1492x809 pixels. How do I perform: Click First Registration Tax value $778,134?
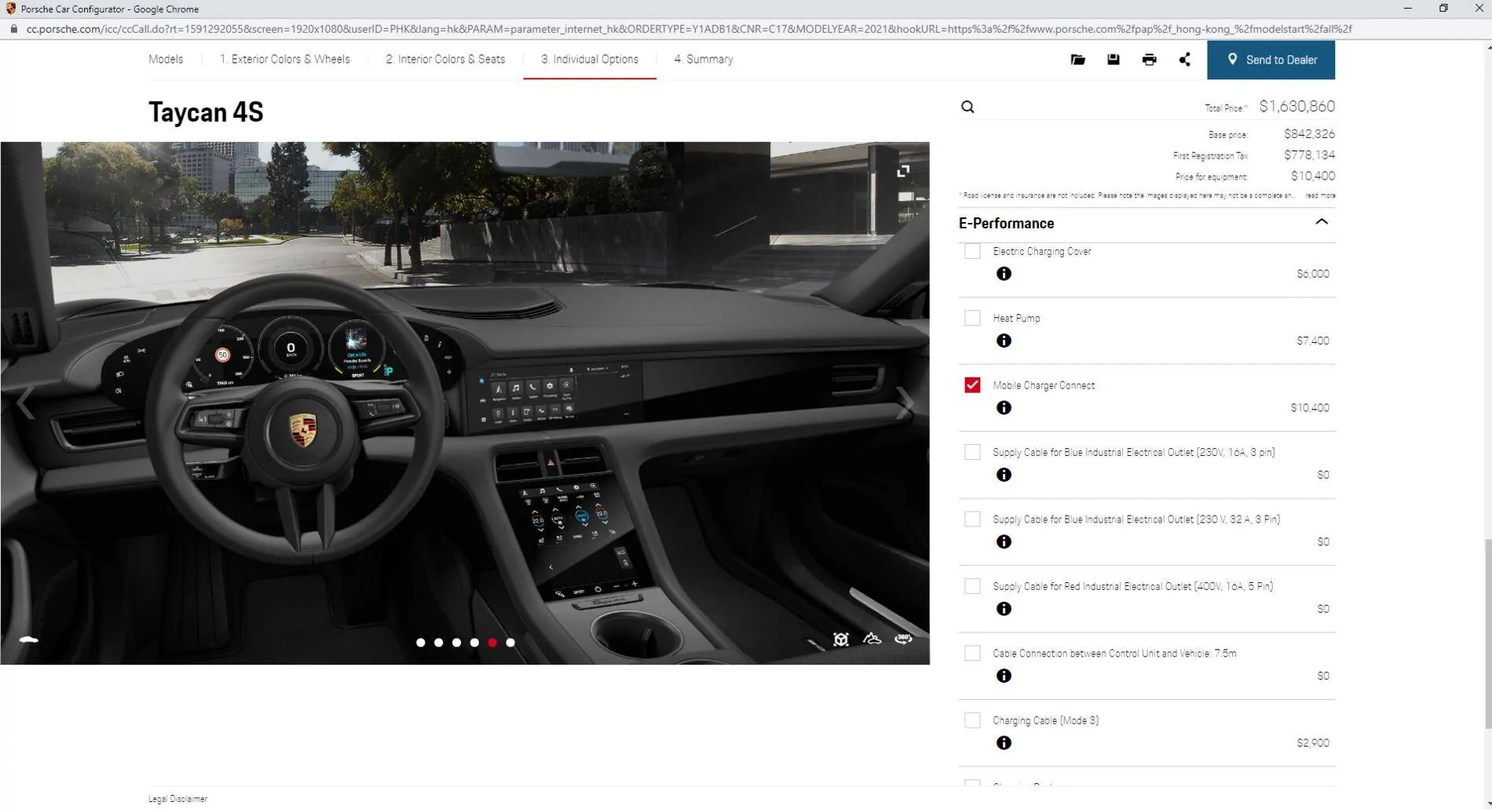(x=1309, y=155)
